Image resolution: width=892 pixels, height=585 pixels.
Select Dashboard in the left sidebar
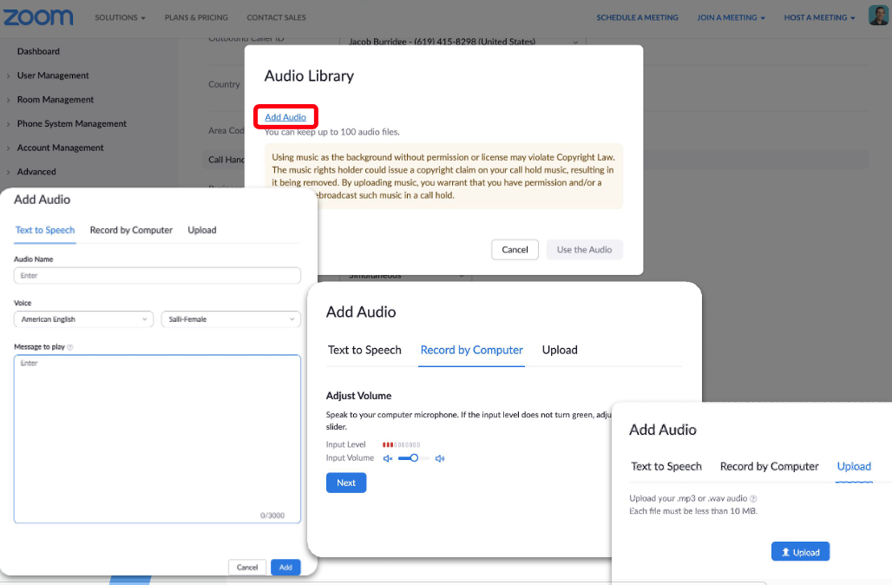pos(38,51)
